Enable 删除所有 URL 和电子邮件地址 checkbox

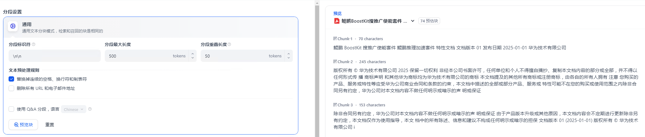11,88
